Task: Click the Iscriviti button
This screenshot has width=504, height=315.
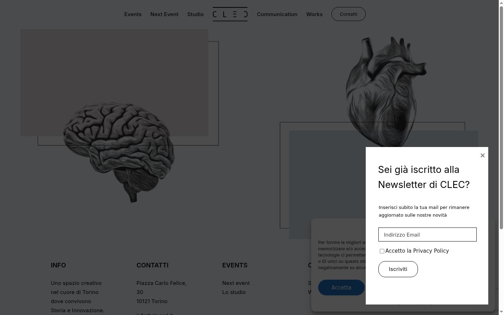Action: pos(398,269)
